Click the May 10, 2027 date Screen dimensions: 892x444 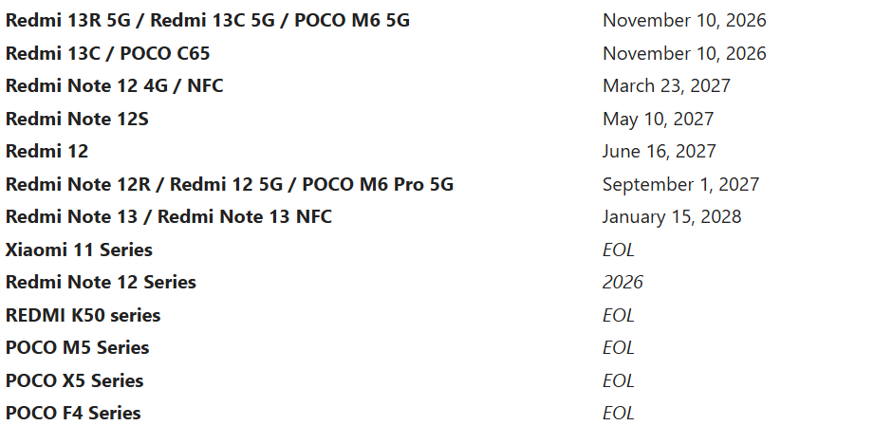(658, 120)
